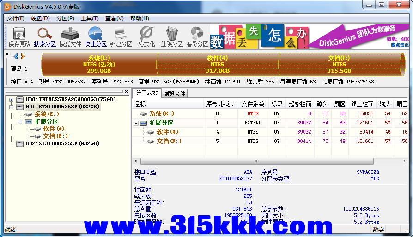This screenshot has height=237, width=413.
Task: Go to previous disk with left arrow
Action: (16, 56)
